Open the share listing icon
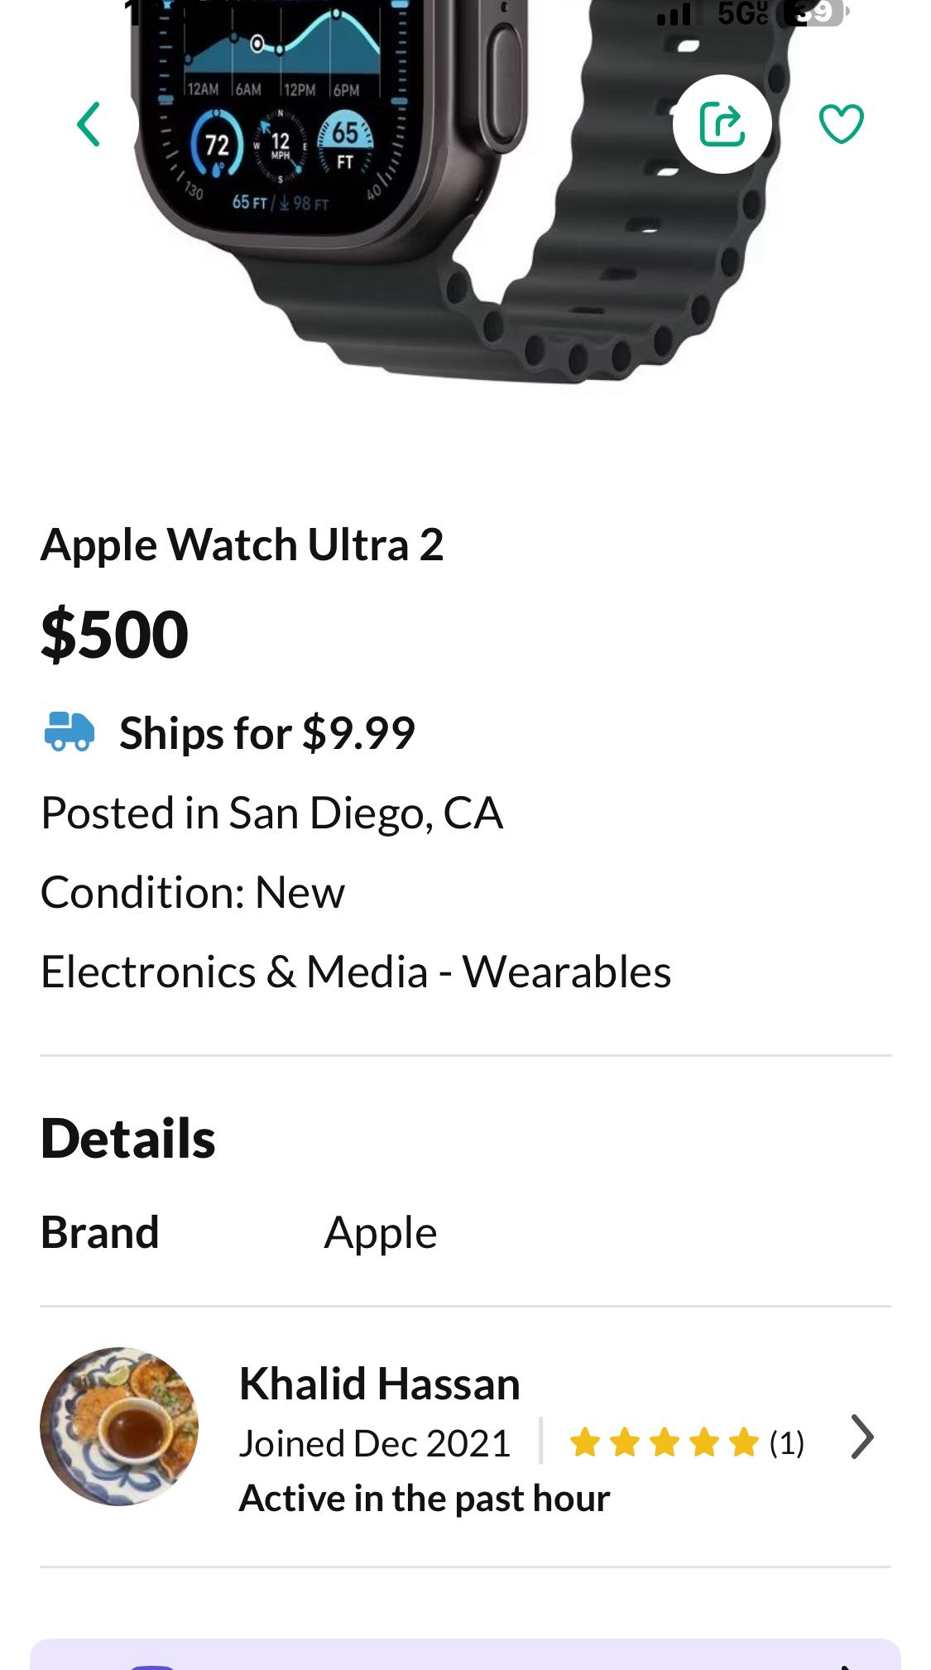 click(722, 124)
